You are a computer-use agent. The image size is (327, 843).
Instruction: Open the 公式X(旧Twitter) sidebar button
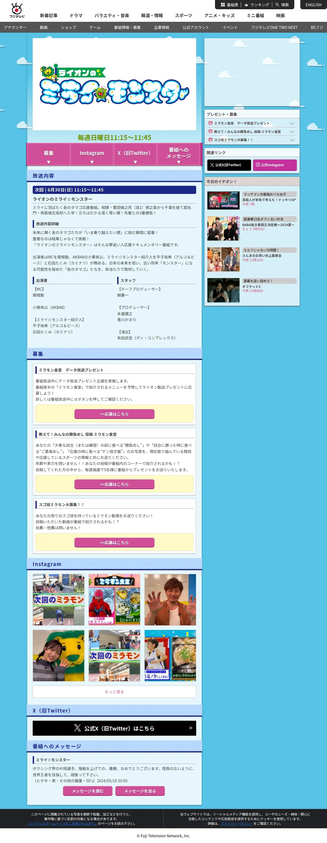pyautogui.click(x=229, y=165)
